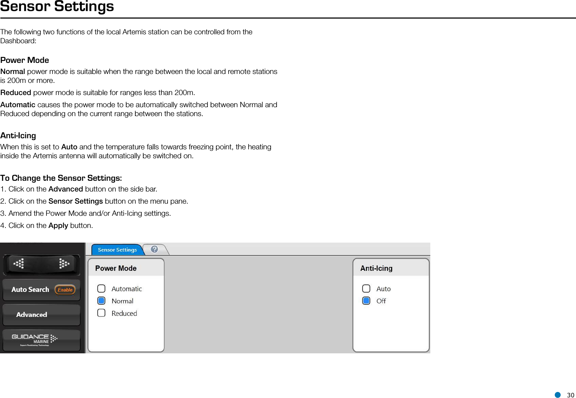This screenshot has width=576, height=398.
Task: Click the left dotted arrow icon
Action: 19,264
